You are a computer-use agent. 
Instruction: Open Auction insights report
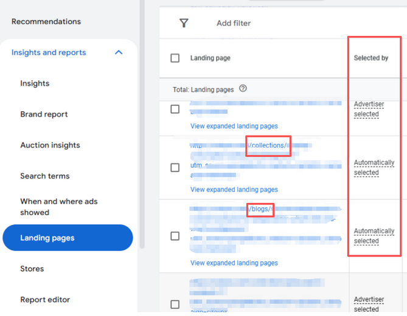click(50, 145)
